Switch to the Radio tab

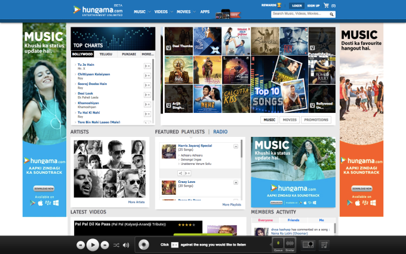coord(220,131)
